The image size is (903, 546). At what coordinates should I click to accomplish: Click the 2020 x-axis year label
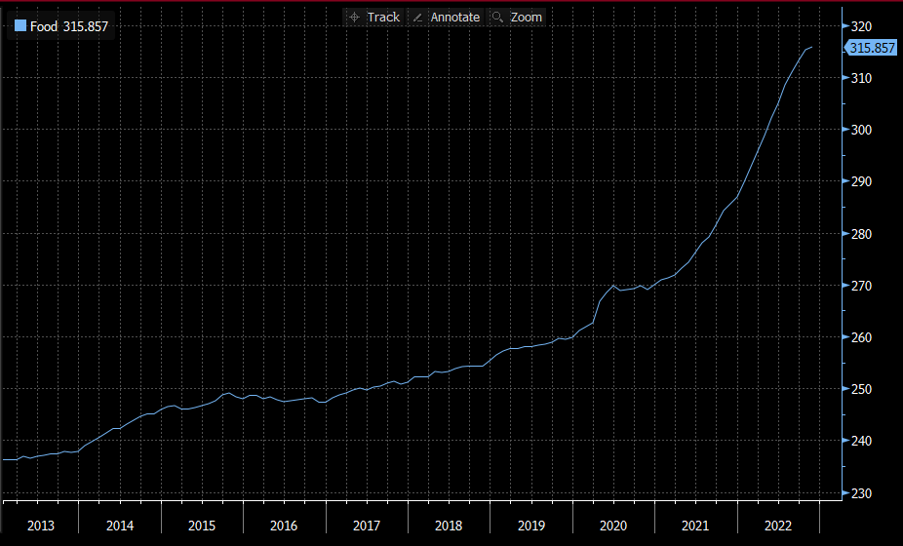pyautogui.click(x=613, y=526)
